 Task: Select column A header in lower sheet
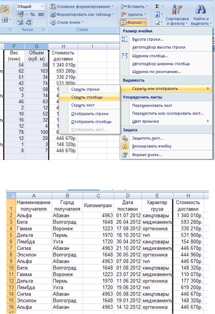34,195
